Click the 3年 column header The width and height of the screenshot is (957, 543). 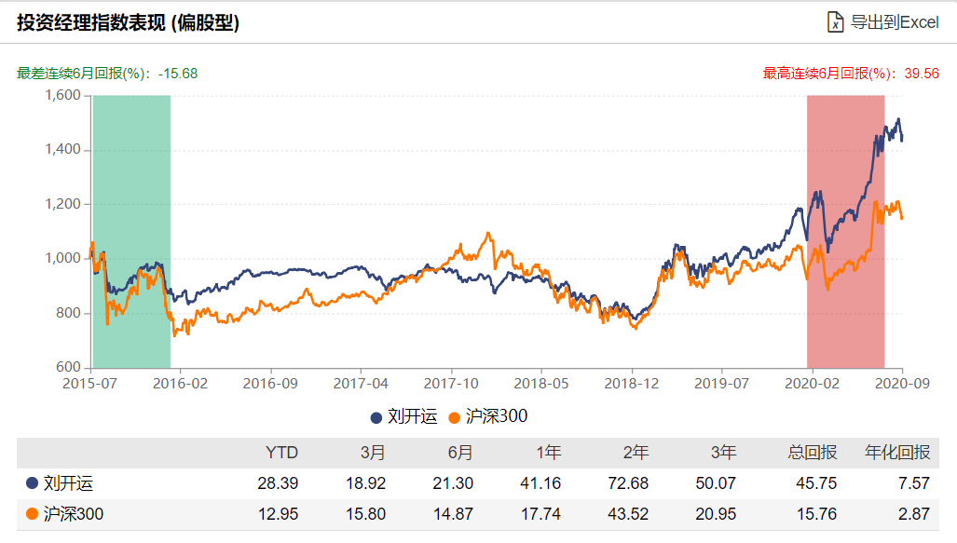[723, 453]
